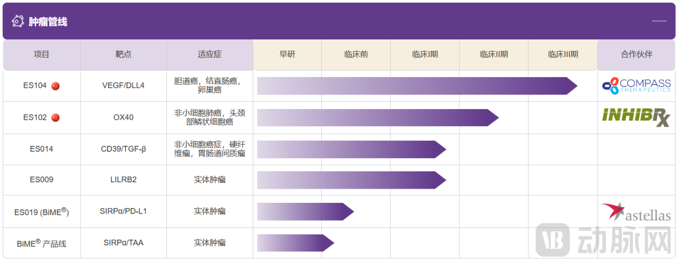
Task: Open the Compass Therapeutics partner logo
Action: coord(636,86)
